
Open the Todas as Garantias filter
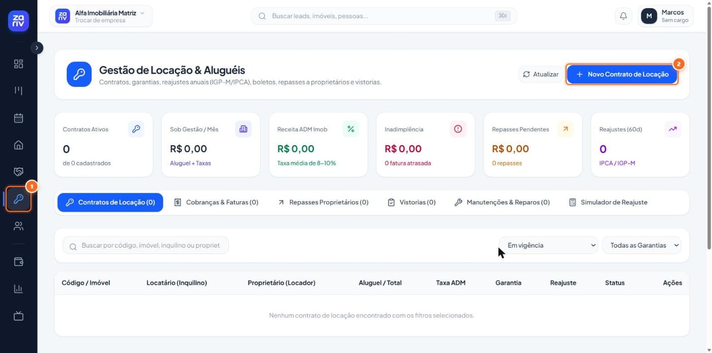coord(642,245)
